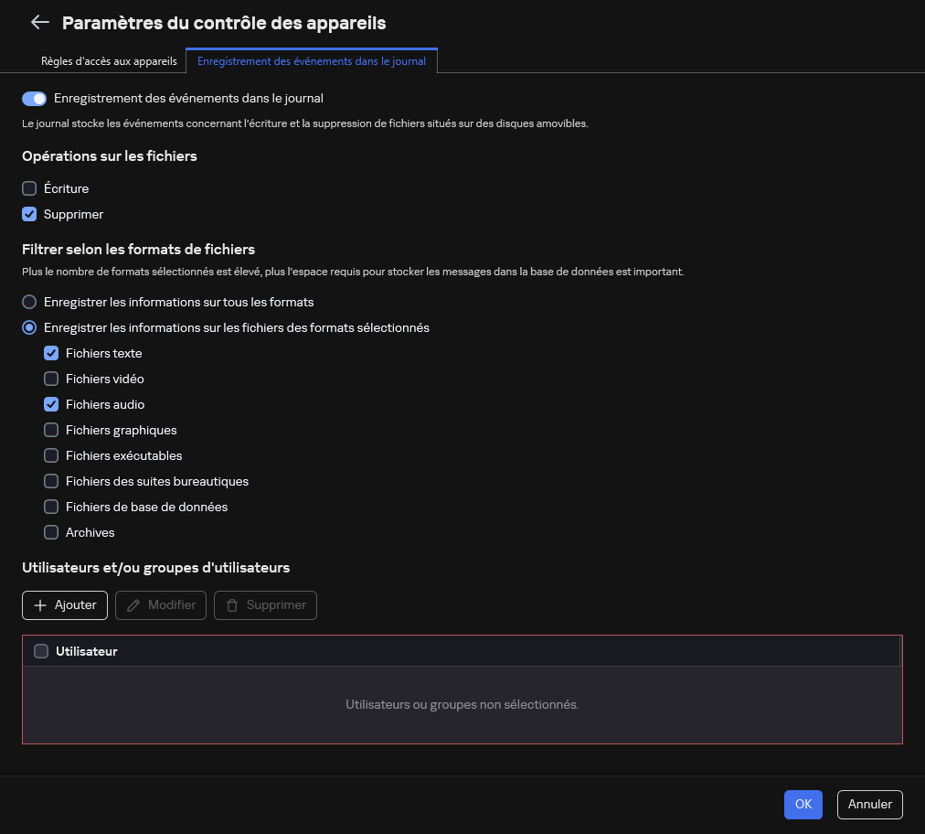
Task: Check Fichiers exécutables
Action: coord(51,455)
